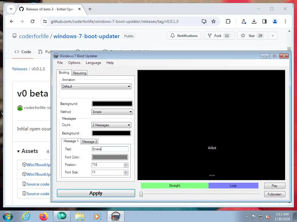Open Chrome tab search chevron

[x=11, y=9]
